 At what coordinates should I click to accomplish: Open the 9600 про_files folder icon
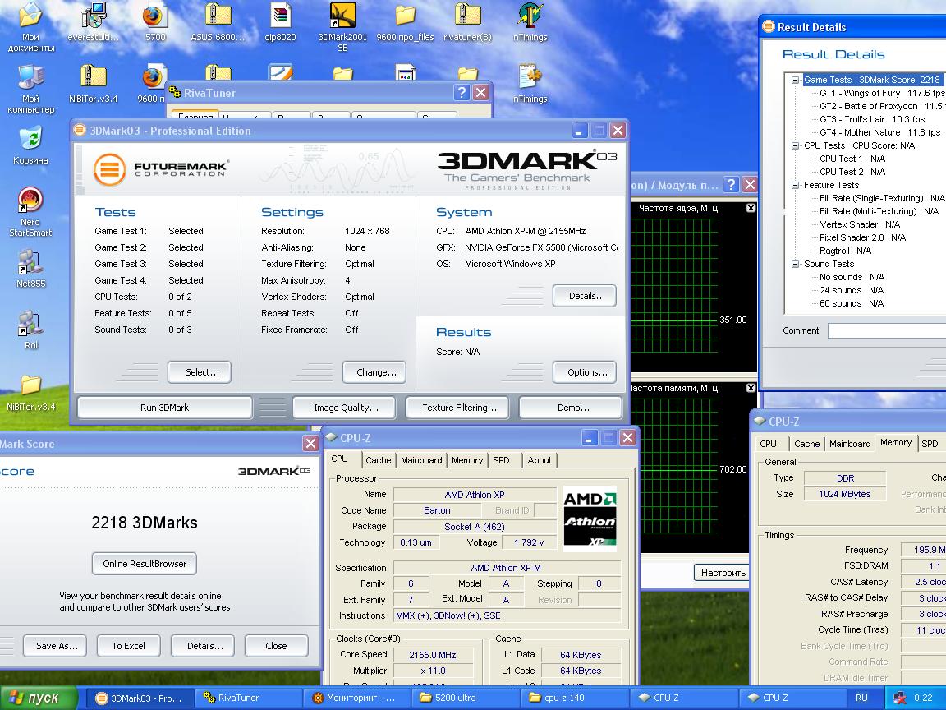[406, 23]
